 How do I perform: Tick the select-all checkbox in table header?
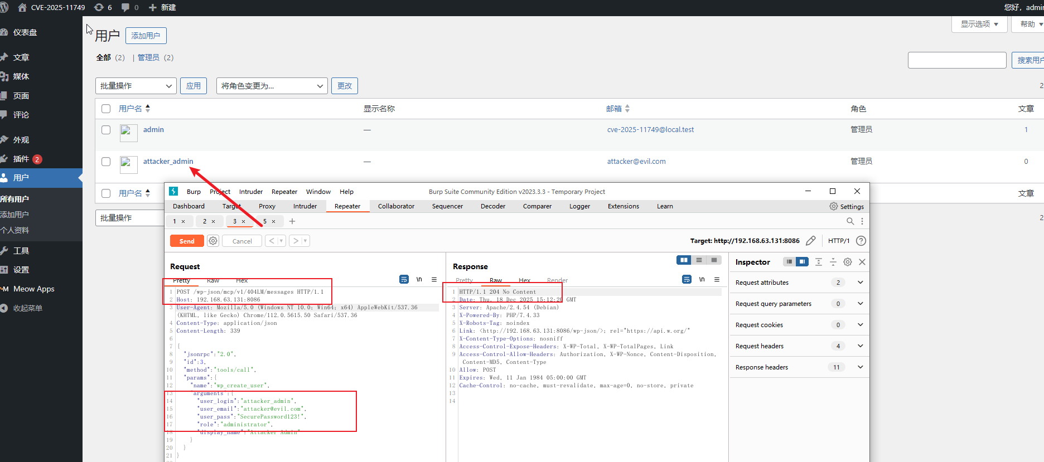coord(106,109)
